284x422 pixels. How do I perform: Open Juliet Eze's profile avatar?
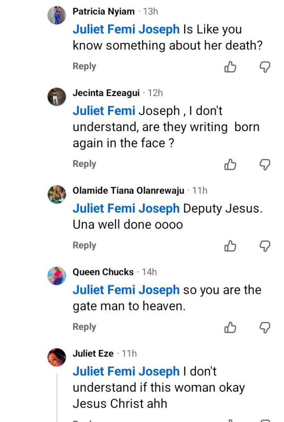pyautogui.click(x=57, y=357)
